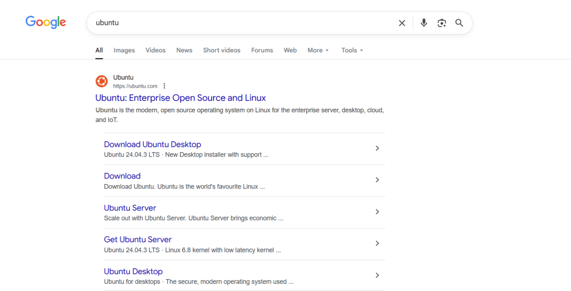Switch to the News tab
This screenshot has width=571, height=291.
pyautogui.click(x=184, y=50)
